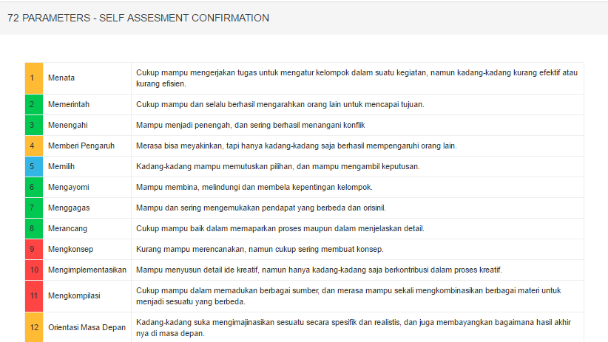Click description 'Mampu membina, melindungi dan membela'
This screenshot has width=608, height=342.
tap(254, 188)
